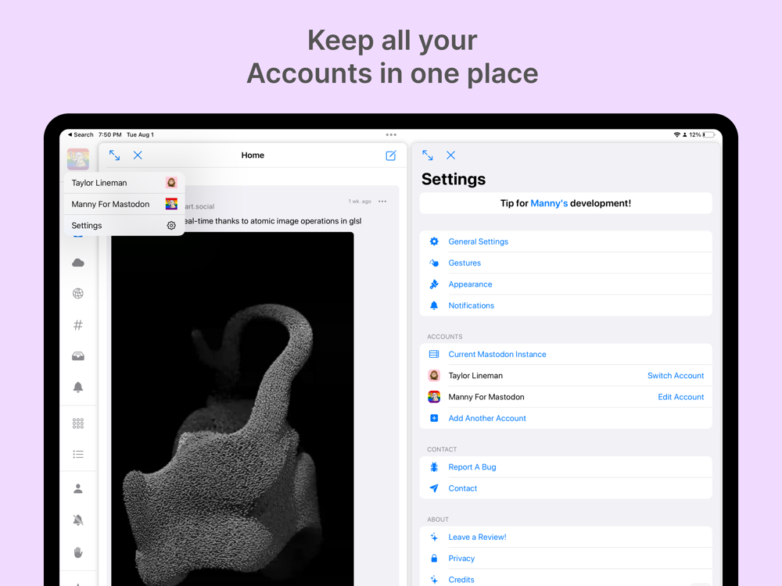
Task: Open the grid of dots sidebar icon
Action: click(x=77, y=423)
